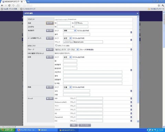Viewport: 165px width, 132px height.
Task: Select the browser tab MEDIAS
Action: pos(13,2)
